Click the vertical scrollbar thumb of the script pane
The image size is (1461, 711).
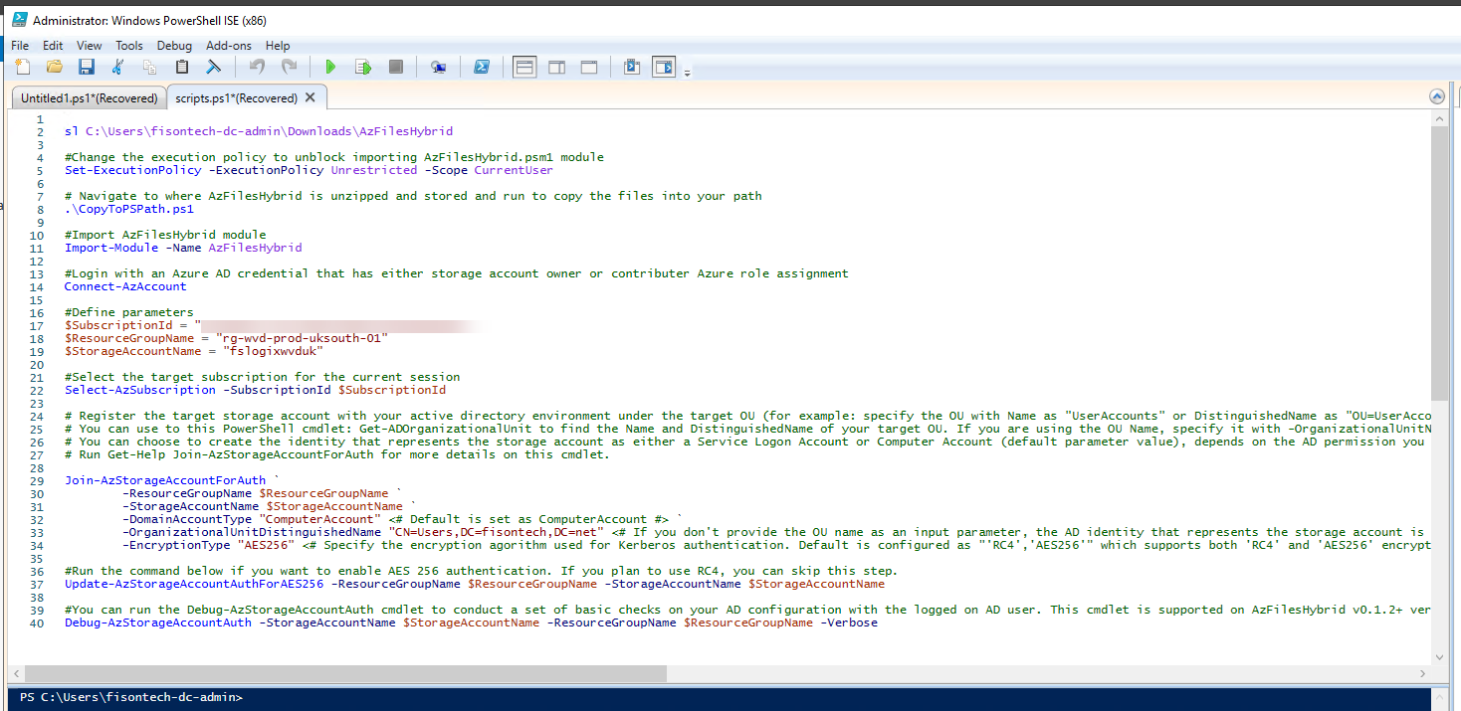coord(1439,264)
